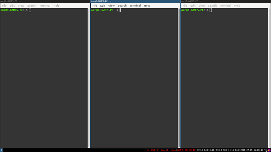Click the left terminal prompt text
The width and height of the screenshot is (271, 152).
click(14, 10)
